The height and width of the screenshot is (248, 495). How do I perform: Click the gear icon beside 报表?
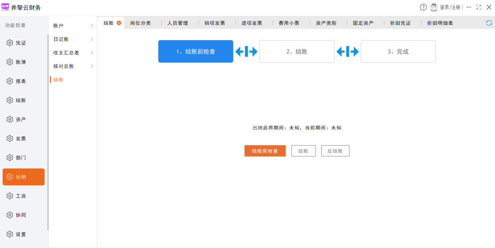coord(10,81)
